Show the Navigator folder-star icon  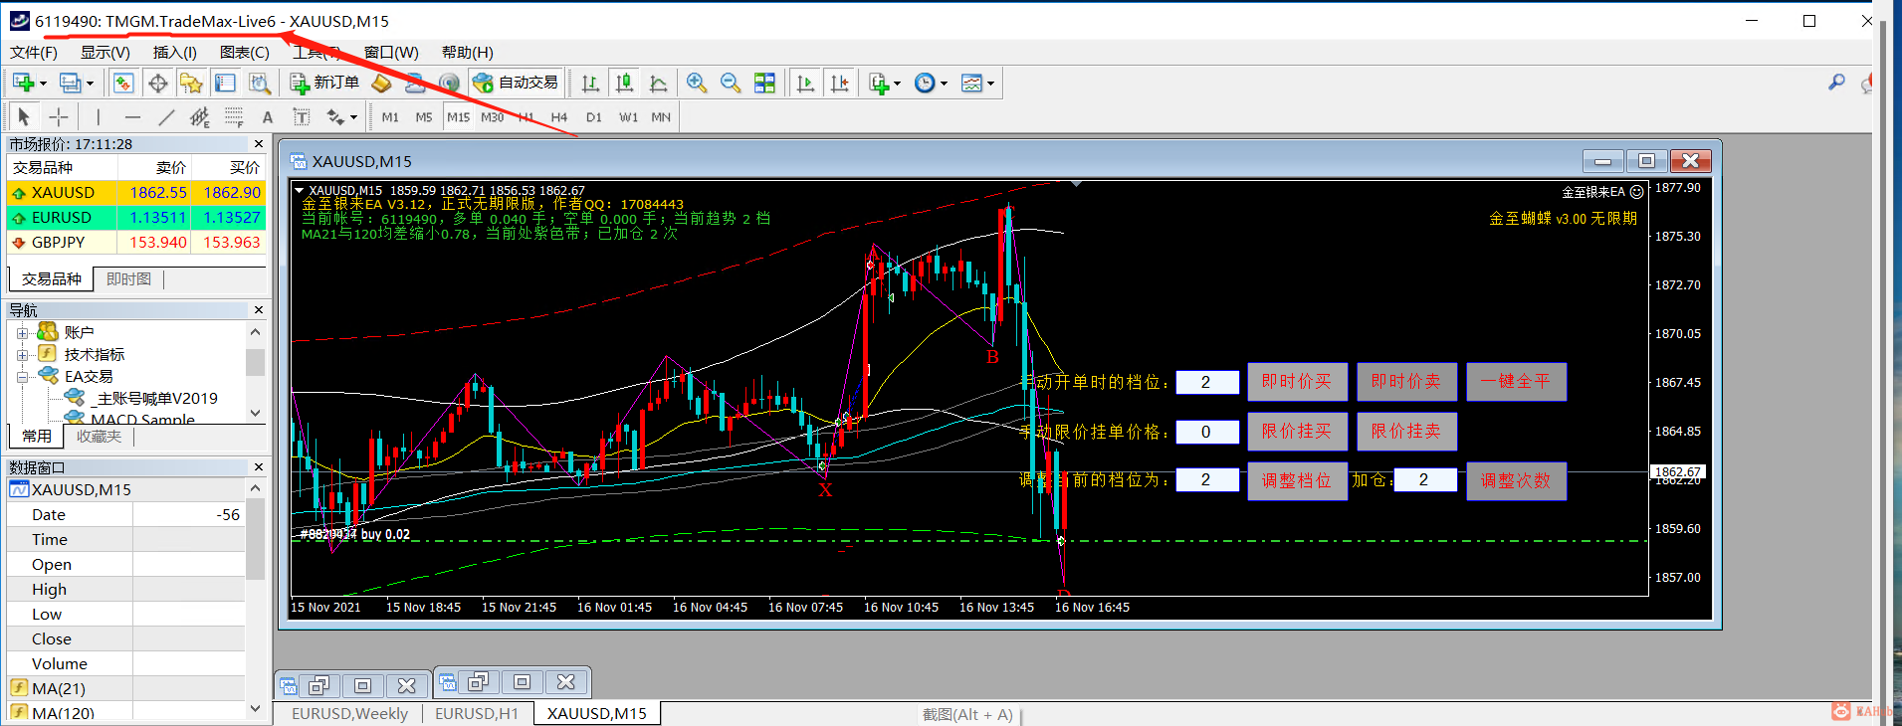pos(191,84)
